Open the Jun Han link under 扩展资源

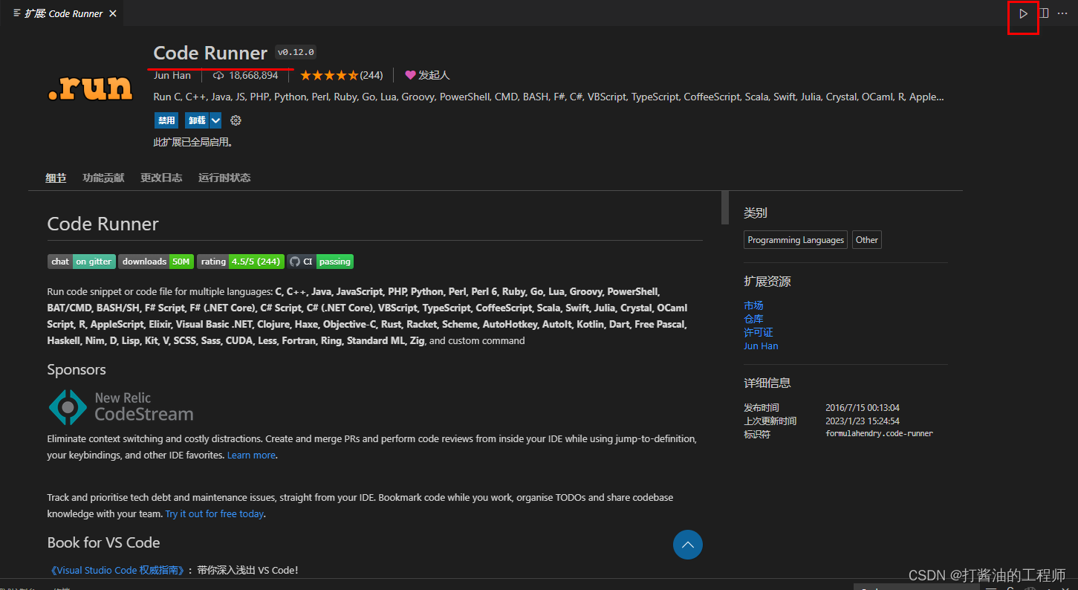coord(761,346)
